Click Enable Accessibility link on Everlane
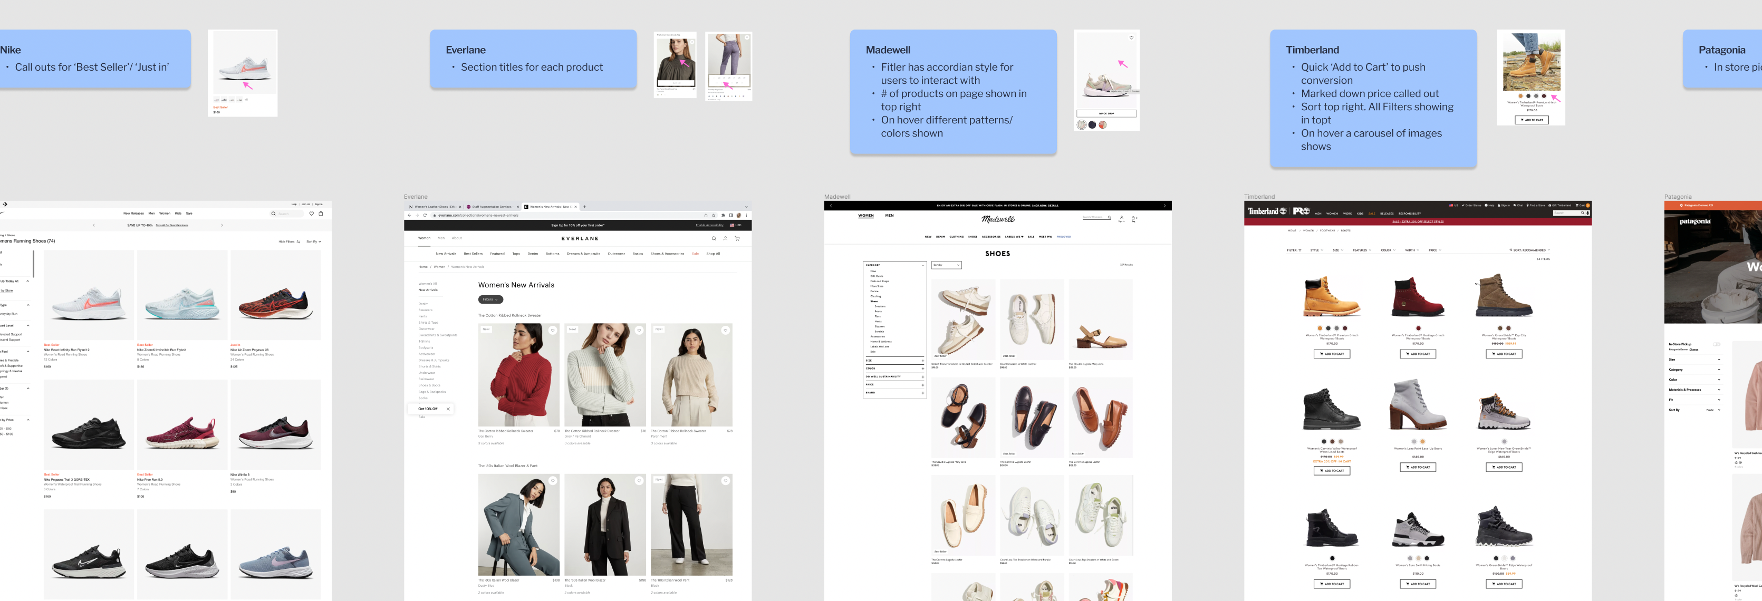 709,225
